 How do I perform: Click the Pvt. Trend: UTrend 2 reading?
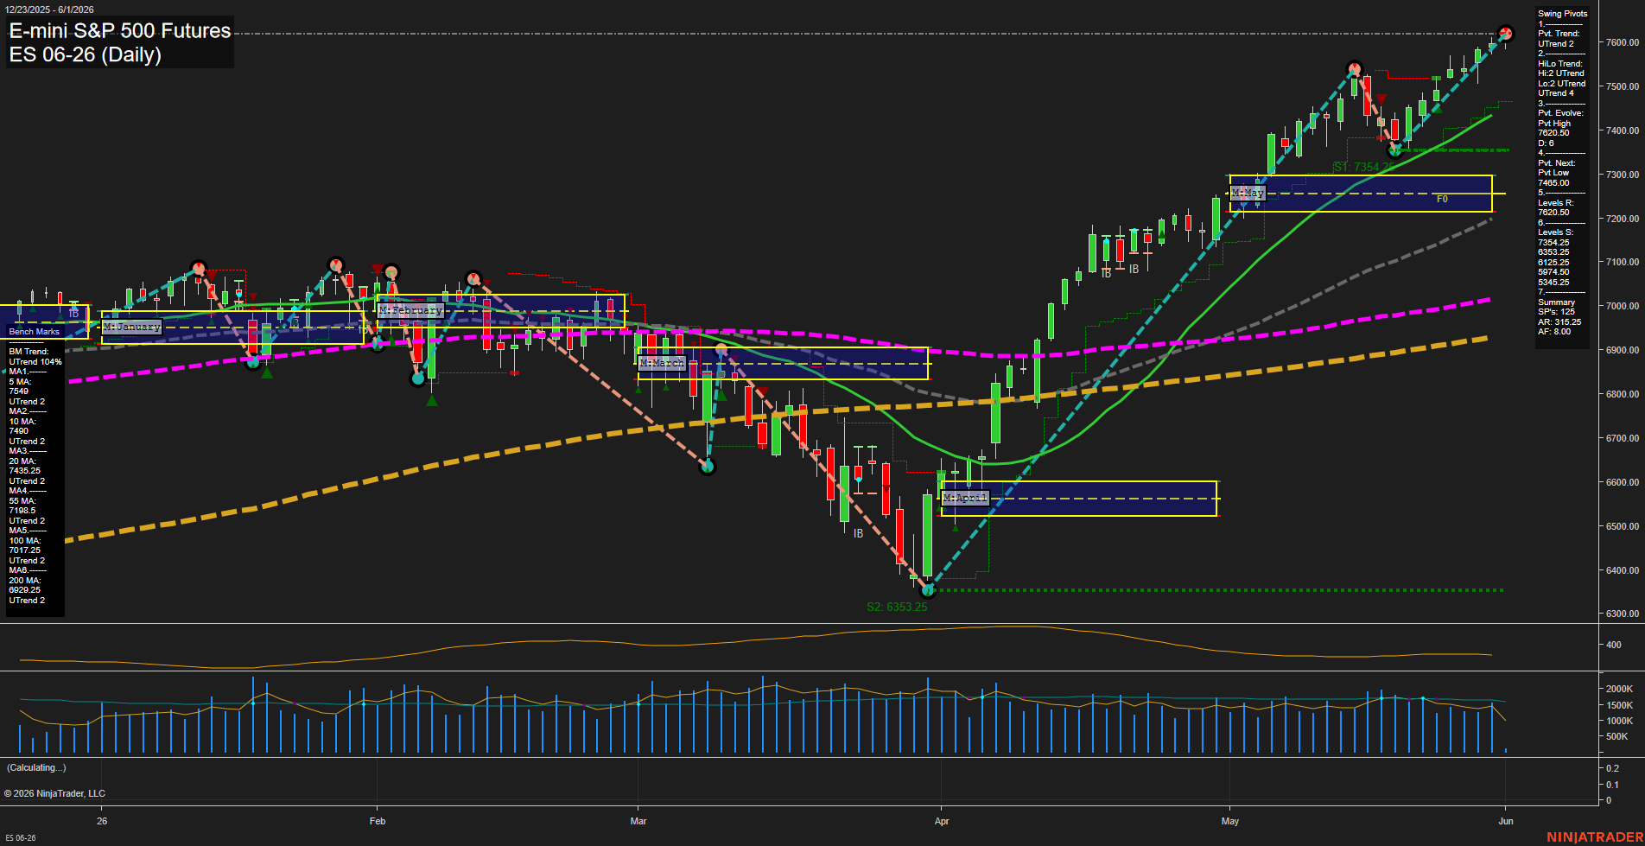[1559, 39]
